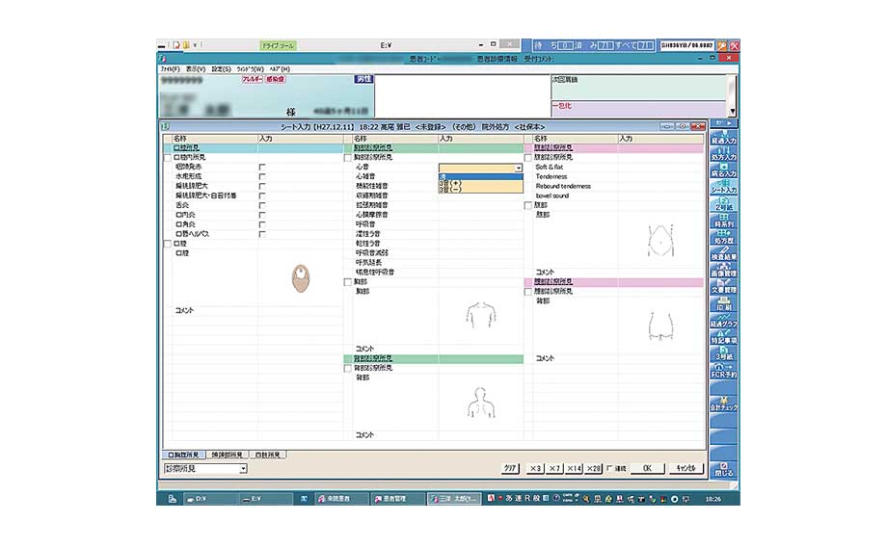Collapse the 心音 dropdown arrow
The height and width of the screenshot is (547, 887).
point(519,168)
